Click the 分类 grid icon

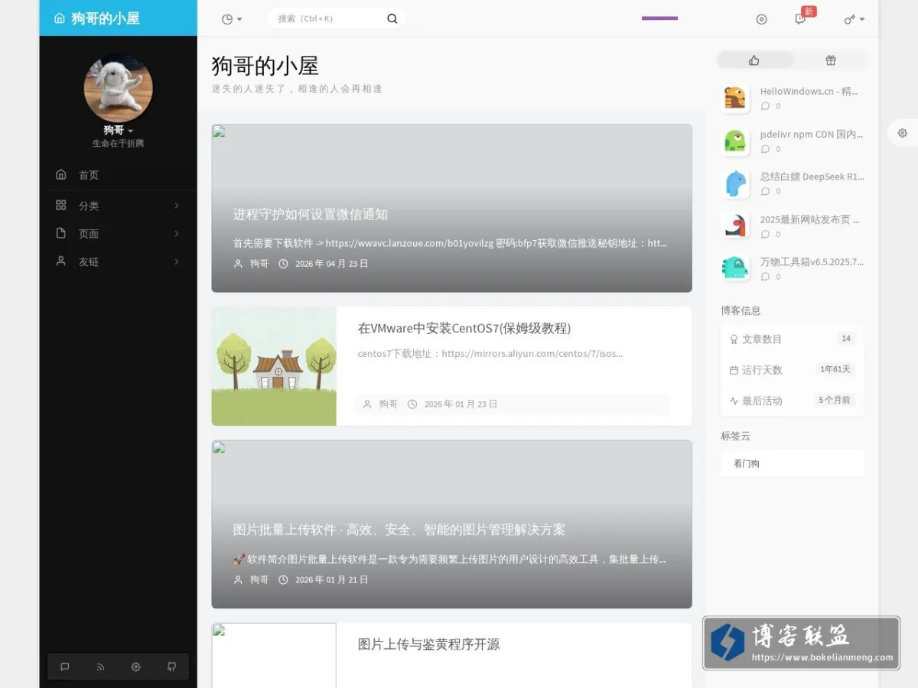pos(61,205)
